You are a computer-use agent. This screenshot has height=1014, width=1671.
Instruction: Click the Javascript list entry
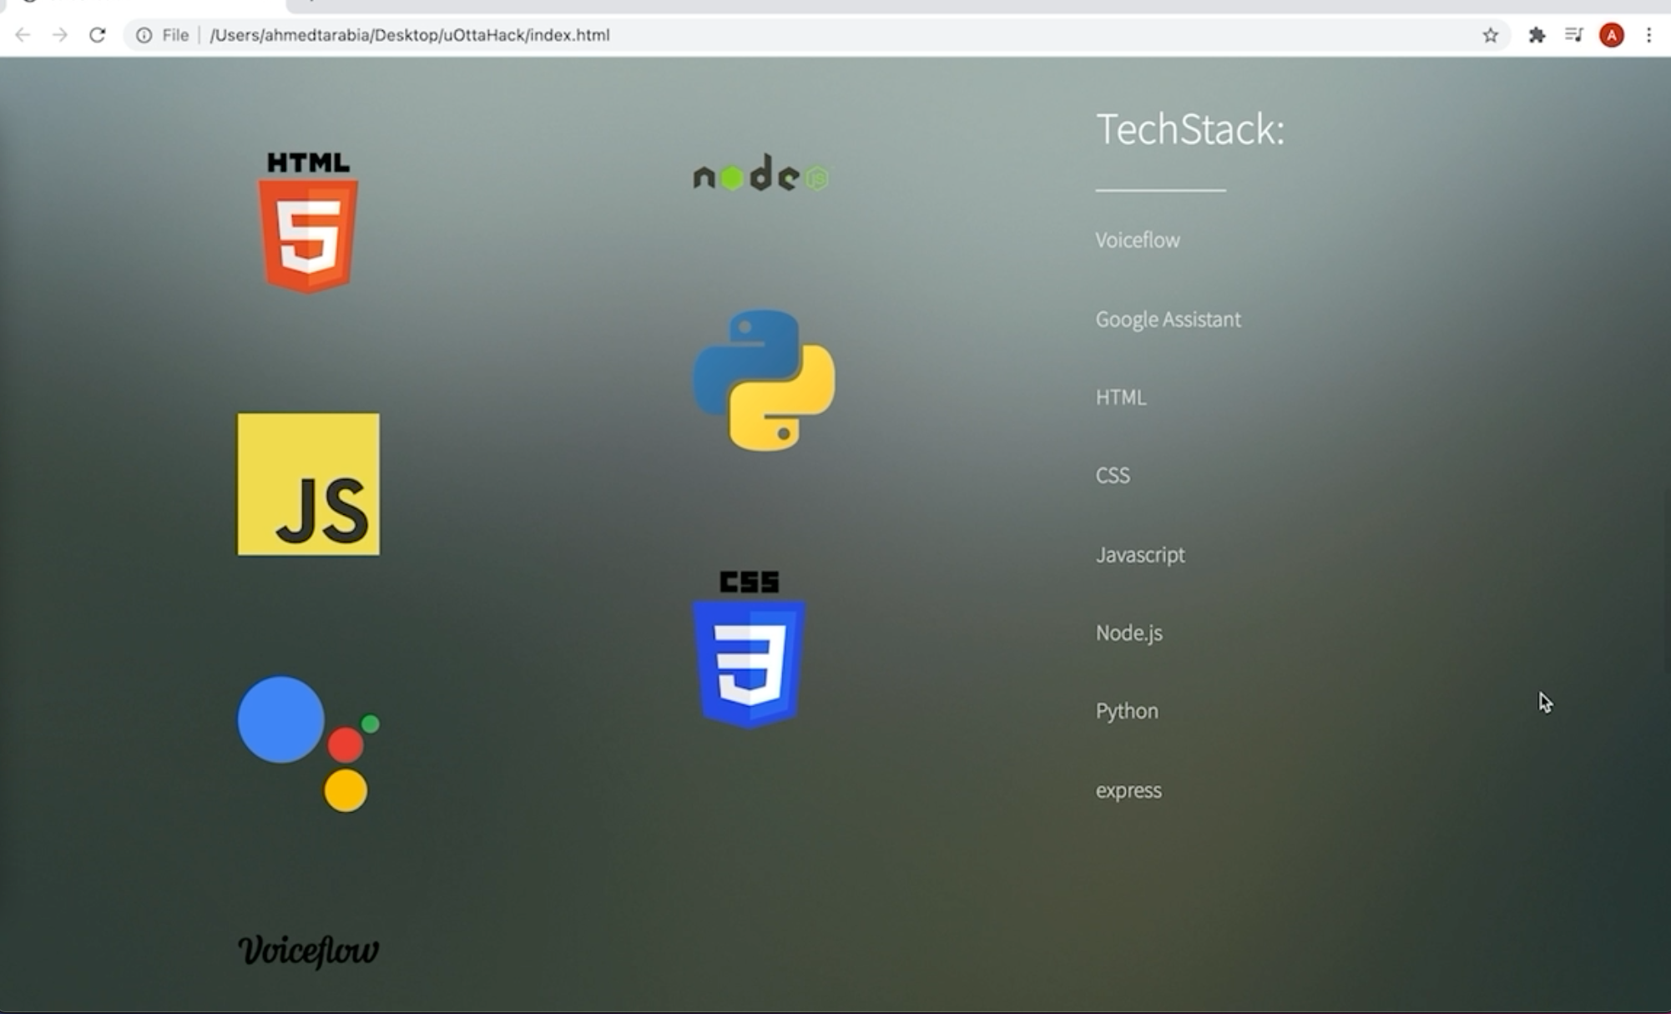(x=1139, y=555)
